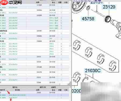
Task: Click the washer drawing above callout 45758
Action: pyautogui.click(x=88, y=8)
